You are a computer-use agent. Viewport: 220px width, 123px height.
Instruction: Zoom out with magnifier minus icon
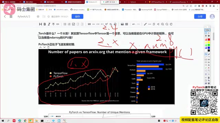[167, 24]
